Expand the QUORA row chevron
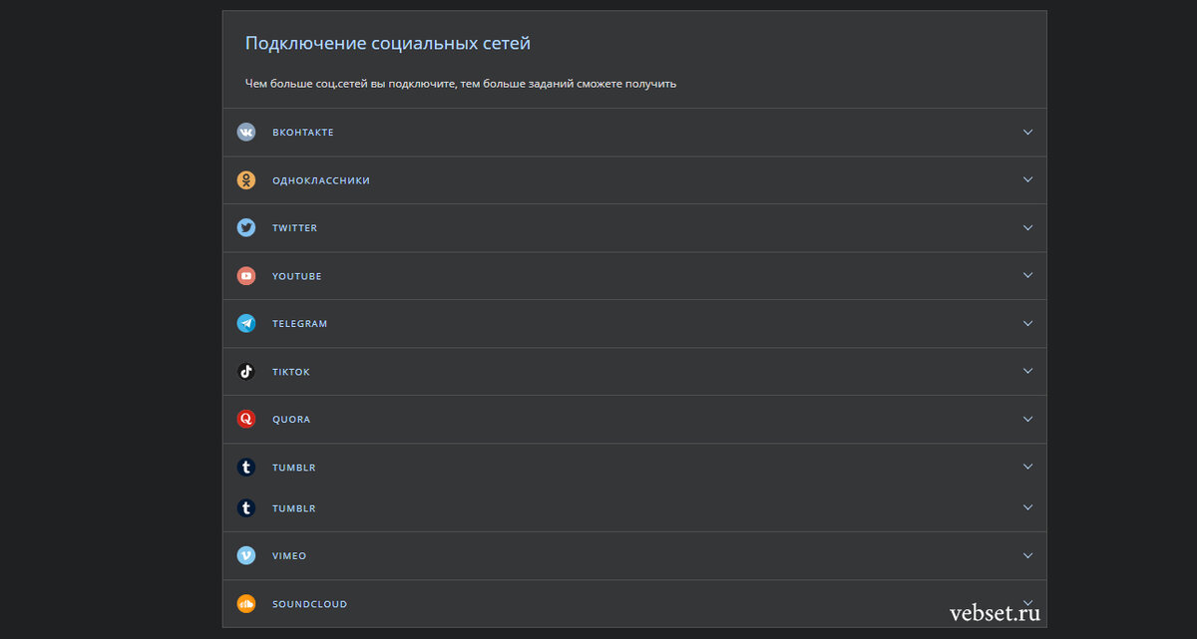The width and height of the screenshot is (1197, 639). (1027, 419)
